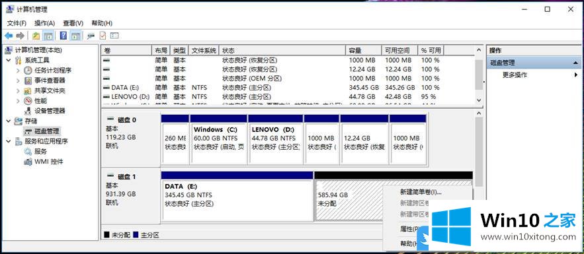Open the 操作(A) menu

(45, 23)
